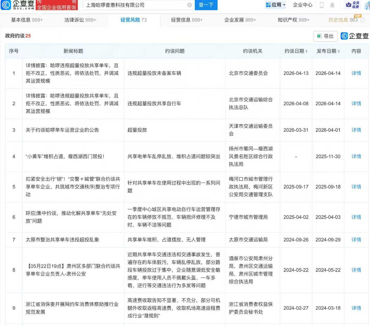
Task: Click 浙江省消费者权益保护委员会秘书处 agency cell
Action: click(251, 308)
